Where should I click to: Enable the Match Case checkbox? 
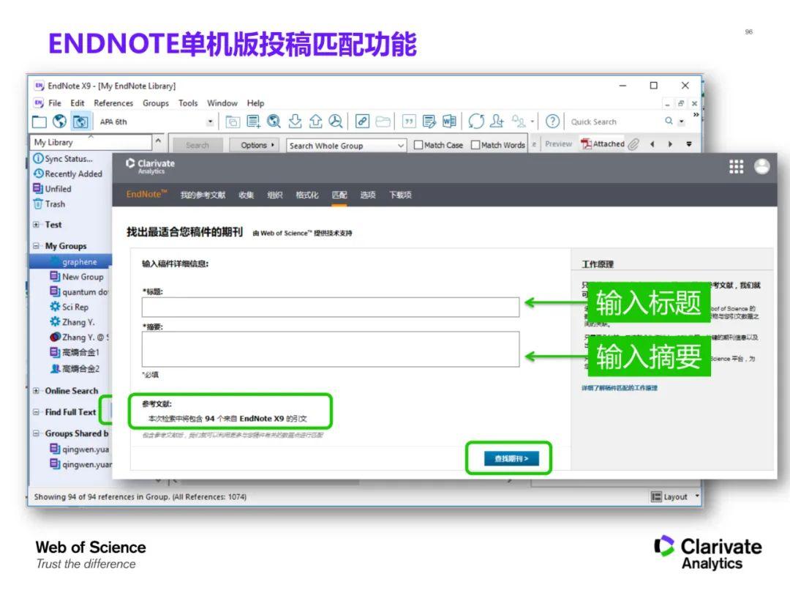coord(419,145)
